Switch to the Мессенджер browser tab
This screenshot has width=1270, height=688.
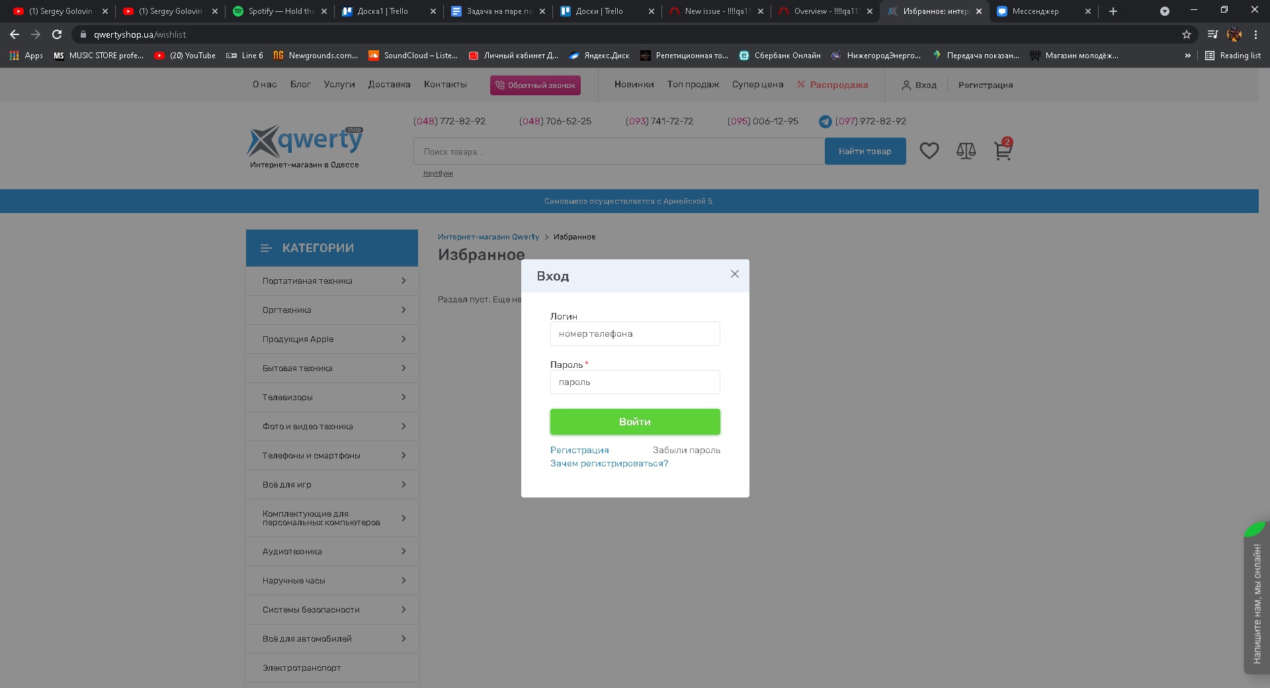[1035, 11]
